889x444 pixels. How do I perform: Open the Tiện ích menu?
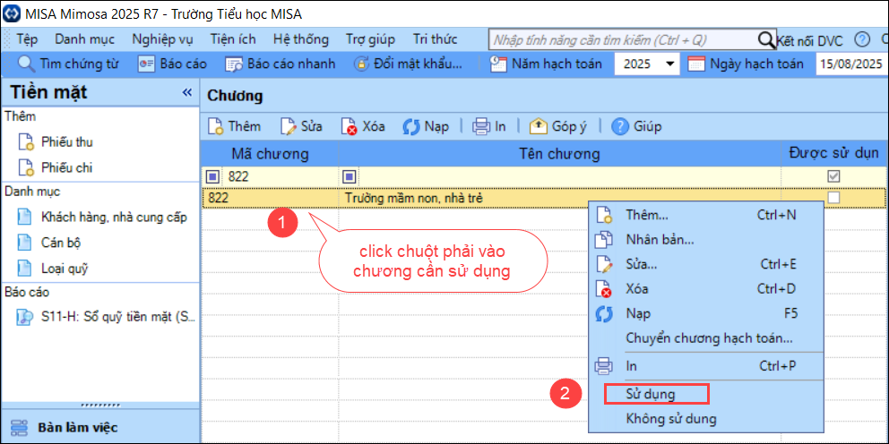coord(233,39)
